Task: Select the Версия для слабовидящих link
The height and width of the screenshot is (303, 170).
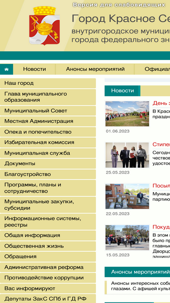Action: click(119, 5)
